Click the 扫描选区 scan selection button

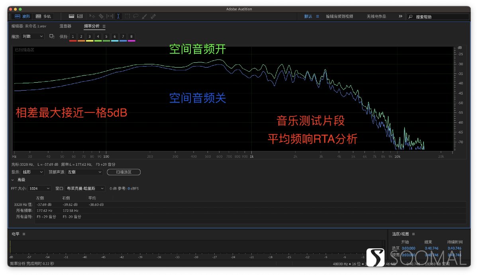pyautogui.click(x=124, y=172)
